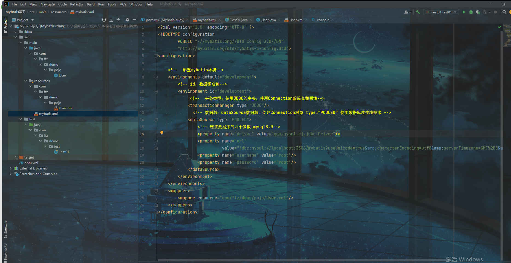This screenshot has height=263, width=511.
Task: Toggle the Structure tool window sidebar button
Action: click(x=5, y=229)
